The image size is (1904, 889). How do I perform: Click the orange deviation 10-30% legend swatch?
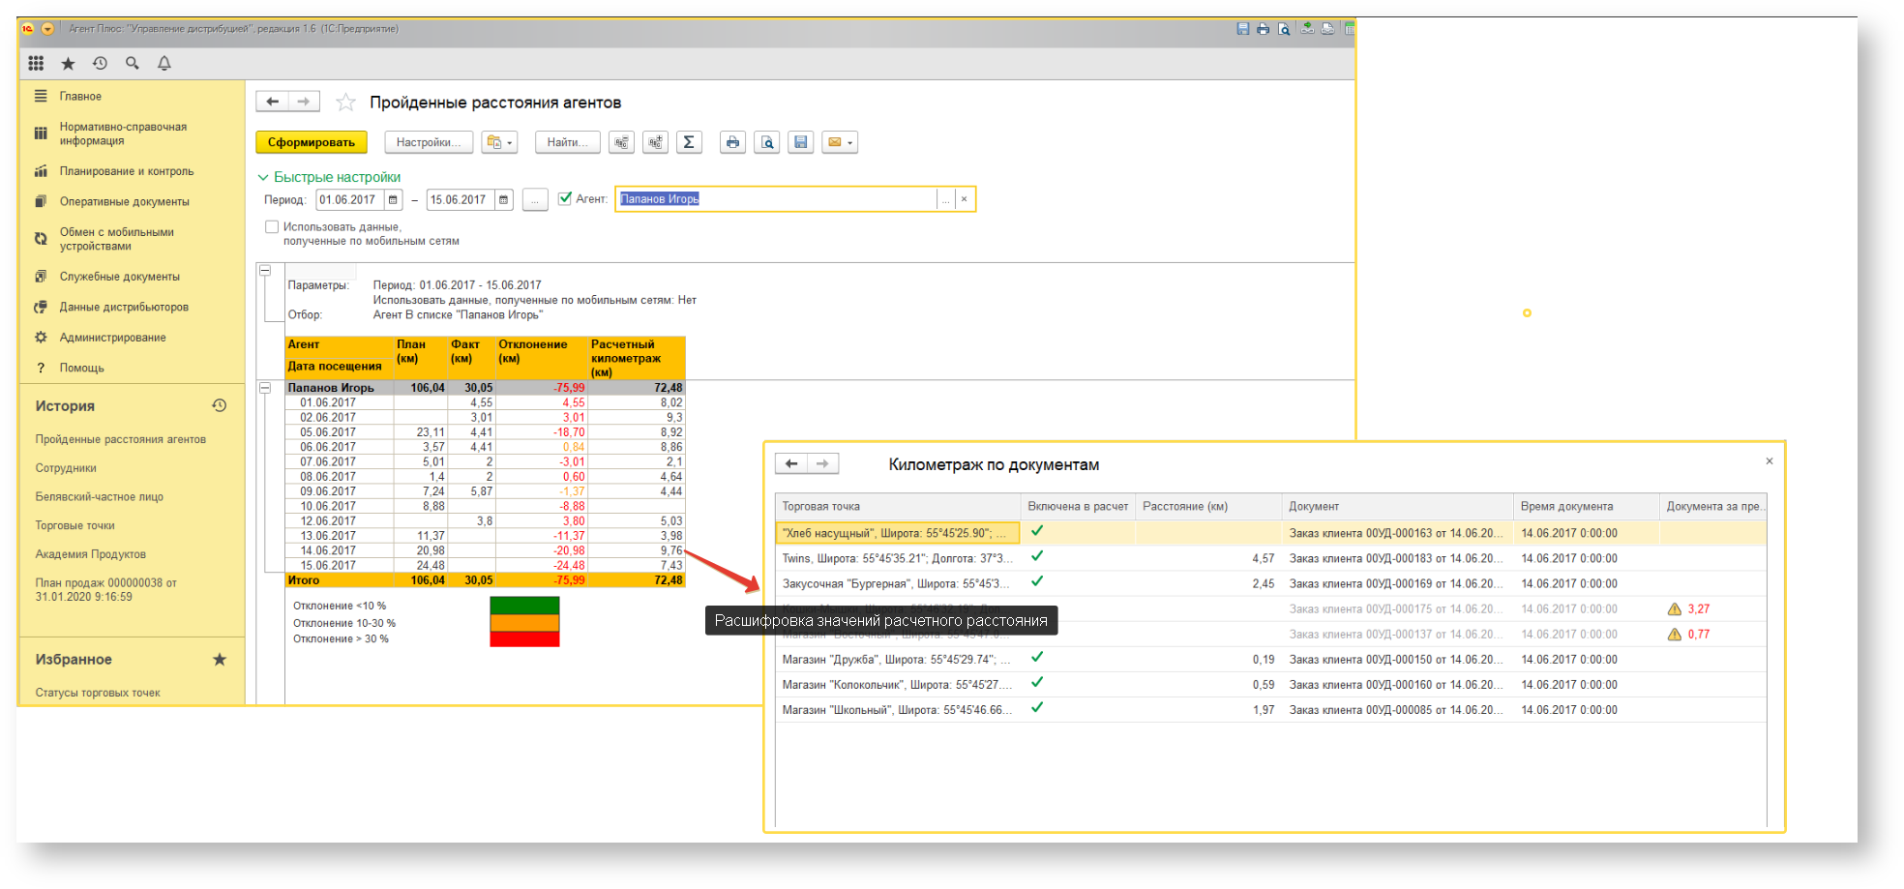(524, 623)
